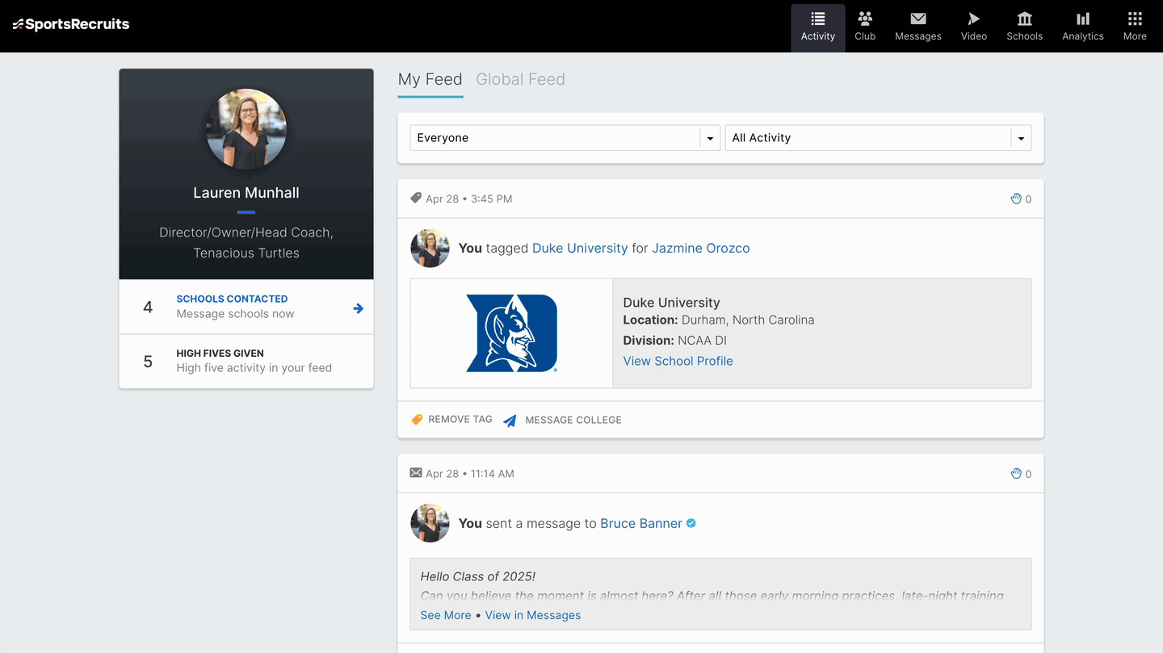Click the High Fives Given row
The width and height of the screenshot is (1163, 653).
pos(246,361)
